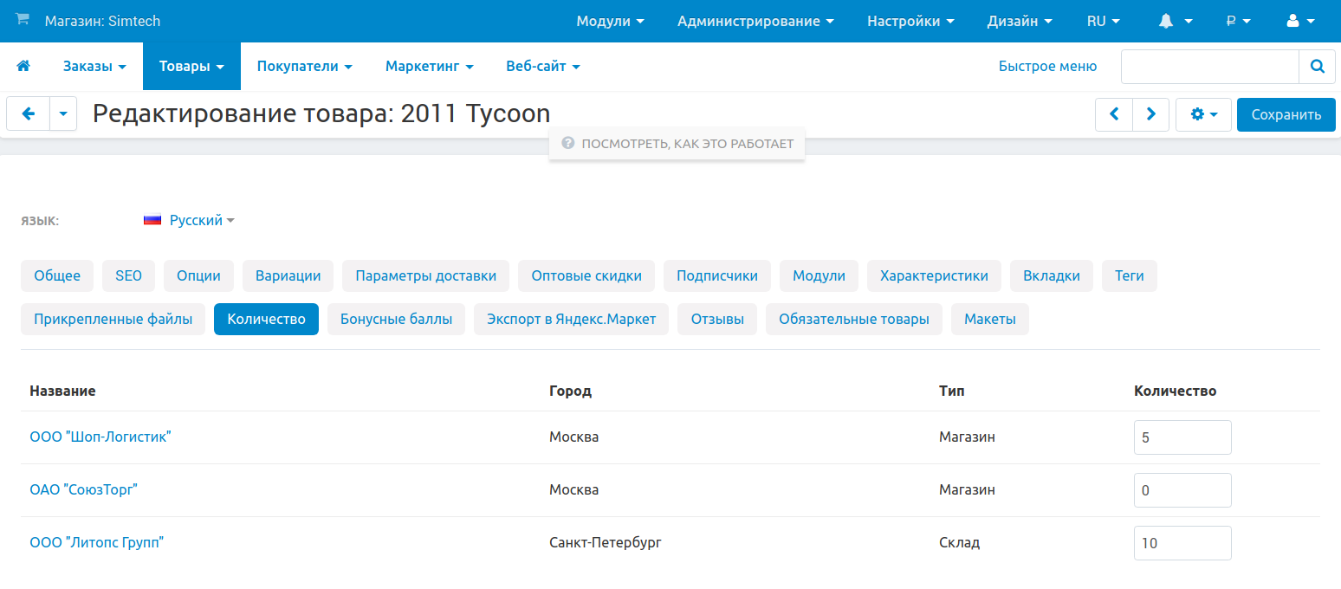Click quantity field for ООО "Литопс Групп"
Viewport: 1341px width, 589px height.
[x=1182, y=543]
